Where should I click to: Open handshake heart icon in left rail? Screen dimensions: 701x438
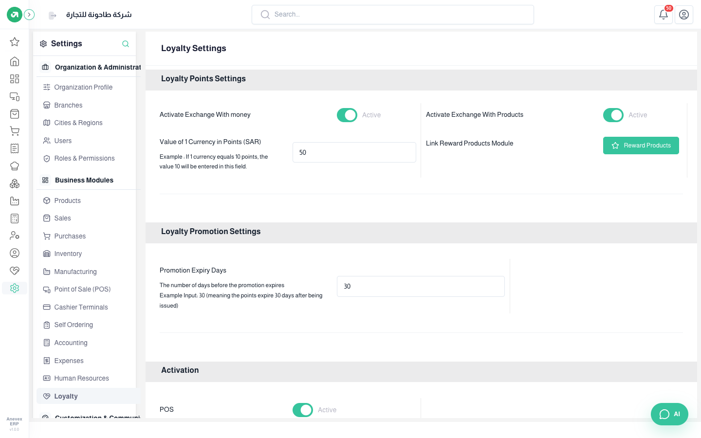(15, 271)
